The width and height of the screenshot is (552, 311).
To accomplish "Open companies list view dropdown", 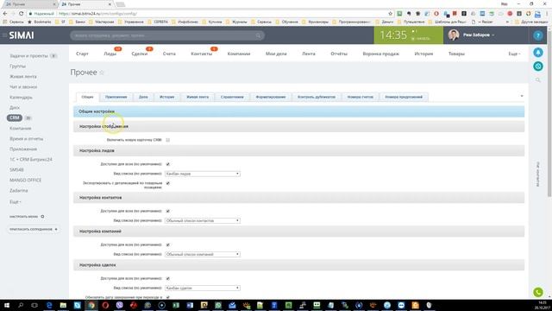I will [x=203, y=254].
